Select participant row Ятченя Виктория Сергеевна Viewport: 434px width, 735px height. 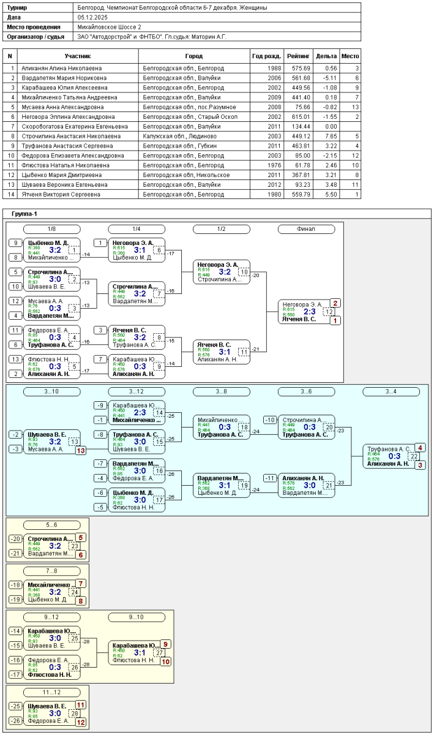pos(78,194)
